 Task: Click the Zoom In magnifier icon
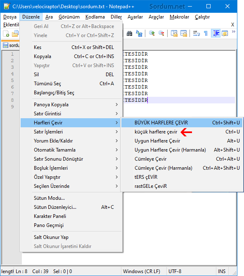(152, 33)
